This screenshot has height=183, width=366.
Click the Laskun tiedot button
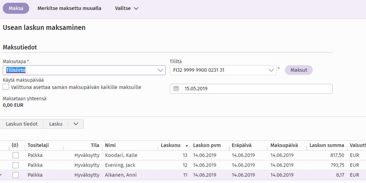pyautogui.click(x=22, y=124)
